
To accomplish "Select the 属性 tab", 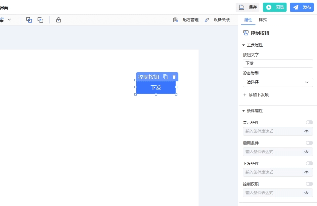I will (x=248, y=20).
